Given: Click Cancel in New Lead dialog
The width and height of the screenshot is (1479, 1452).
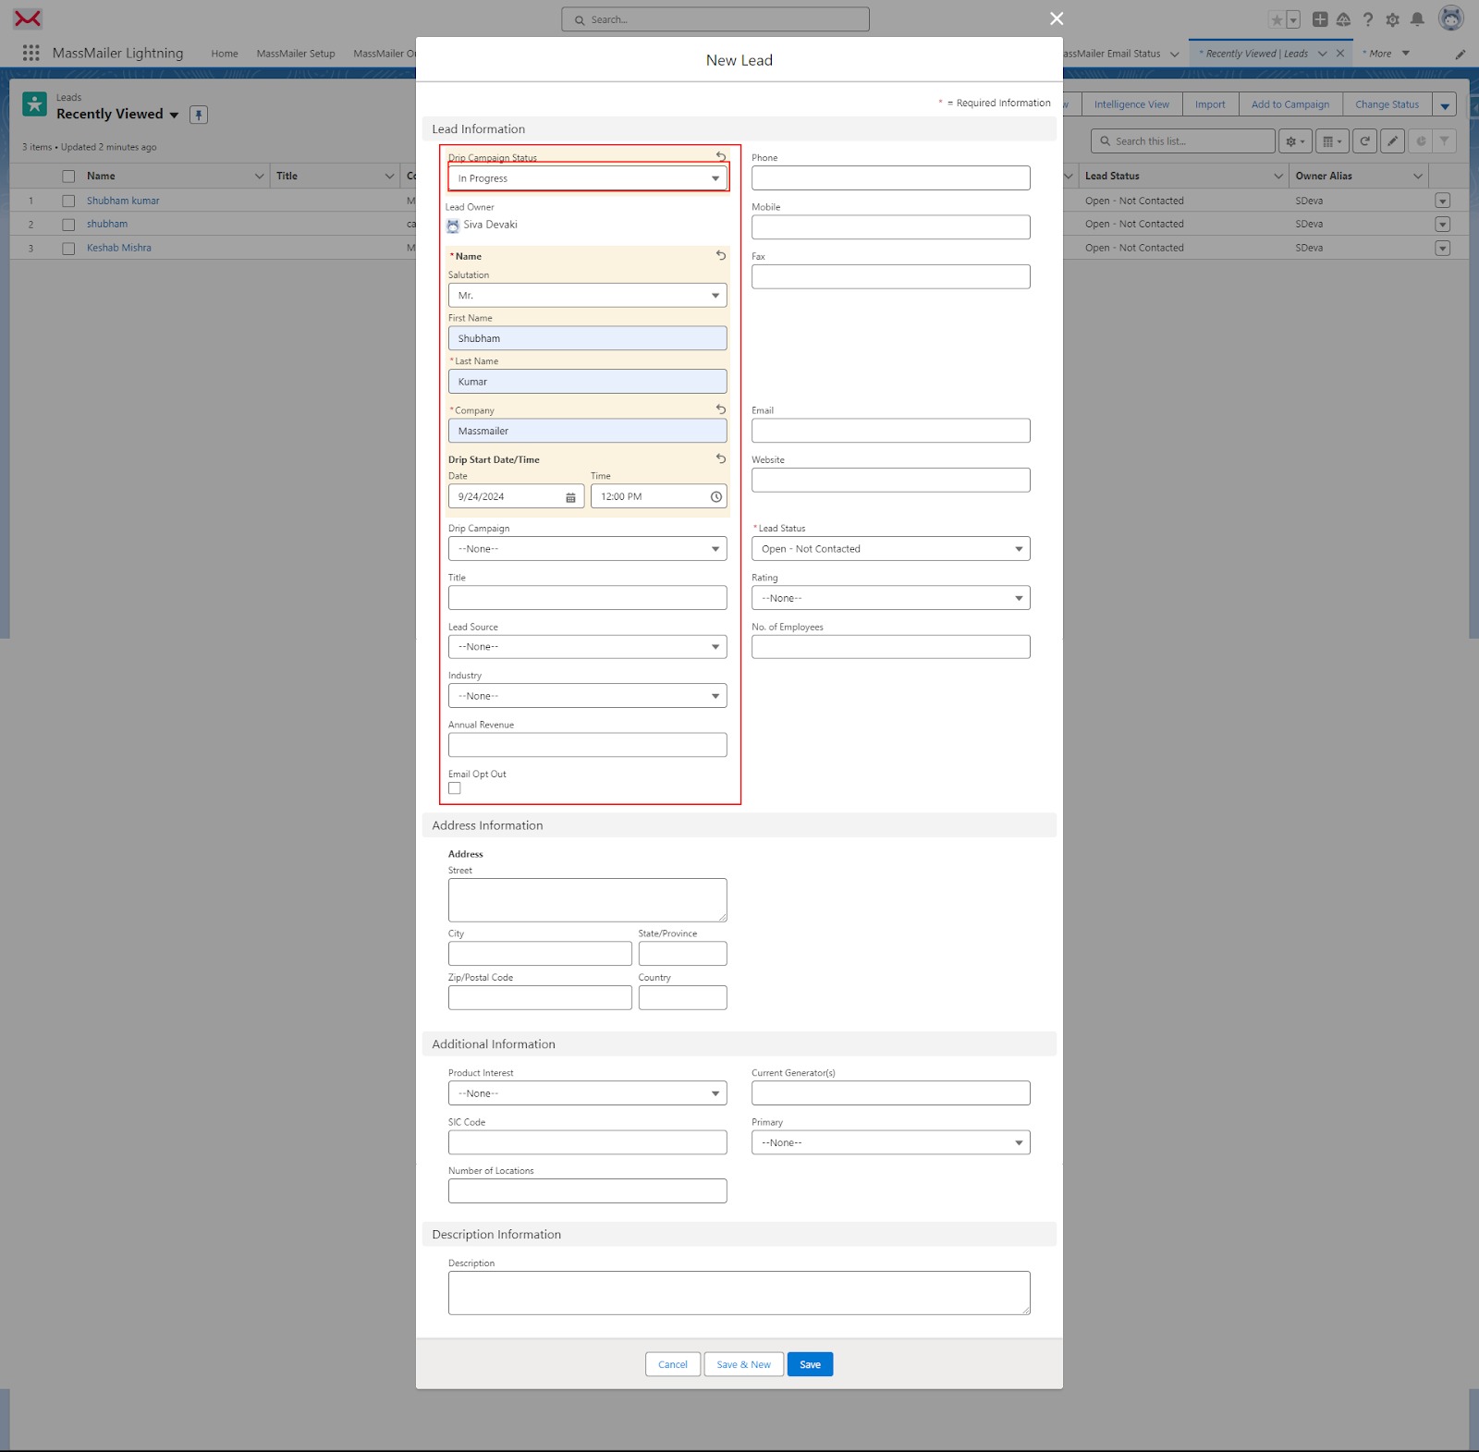Looking at the screenshot, I should pos(673,1364).
